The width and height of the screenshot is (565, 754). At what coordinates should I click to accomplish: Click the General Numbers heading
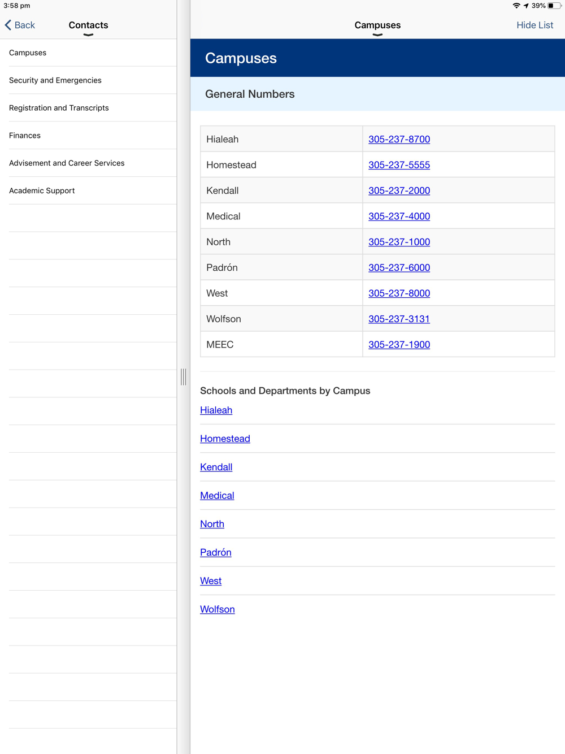pyautogui.click(x=250, y=94)
